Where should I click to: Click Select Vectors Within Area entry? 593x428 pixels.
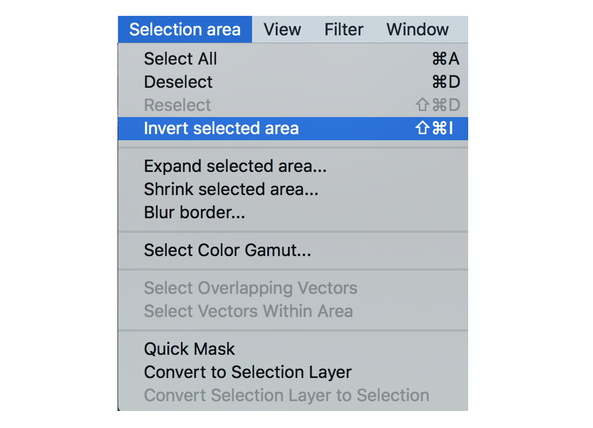click(x=248, y=312)
